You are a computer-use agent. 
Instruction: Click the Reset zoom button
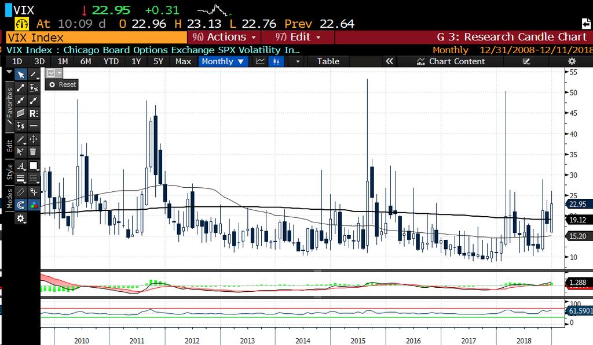pos(61,84)
